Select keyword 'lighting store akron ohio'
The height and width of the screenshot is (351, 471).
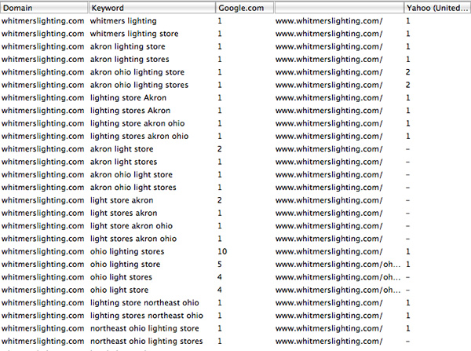pyautogui.click(x=137, y=123)
